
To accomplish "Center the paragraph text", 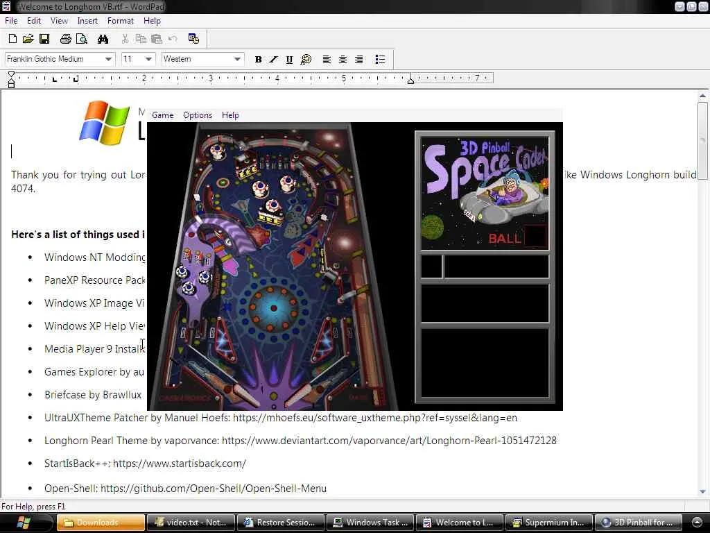I will click(343, 60).
